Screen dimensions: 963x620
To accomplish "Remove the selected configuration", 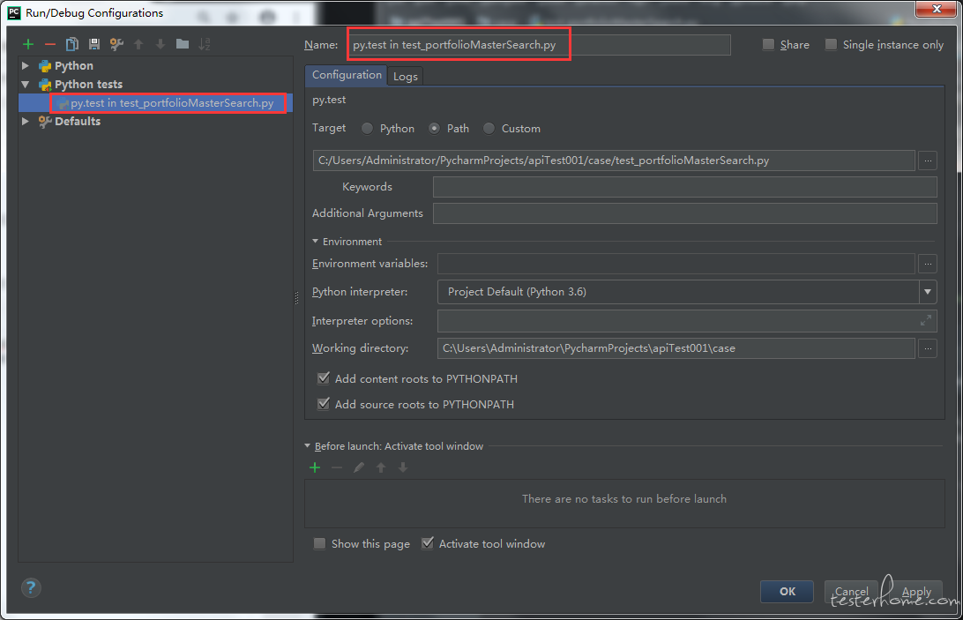I will tap(50, 44).
